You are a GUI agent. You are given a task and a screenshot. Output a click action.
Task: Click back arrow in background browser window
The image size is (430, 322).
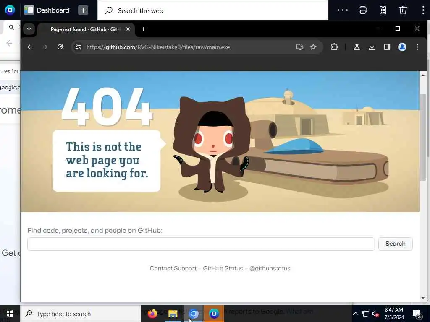9,43
